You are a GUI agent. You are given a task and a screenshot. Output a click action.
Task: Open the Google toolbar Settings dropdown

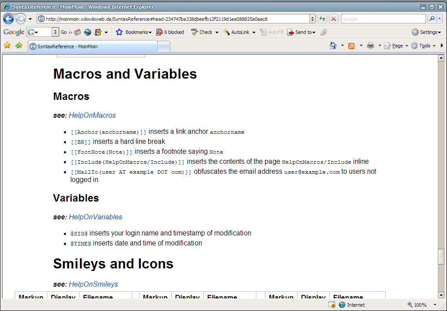[426, 32]
